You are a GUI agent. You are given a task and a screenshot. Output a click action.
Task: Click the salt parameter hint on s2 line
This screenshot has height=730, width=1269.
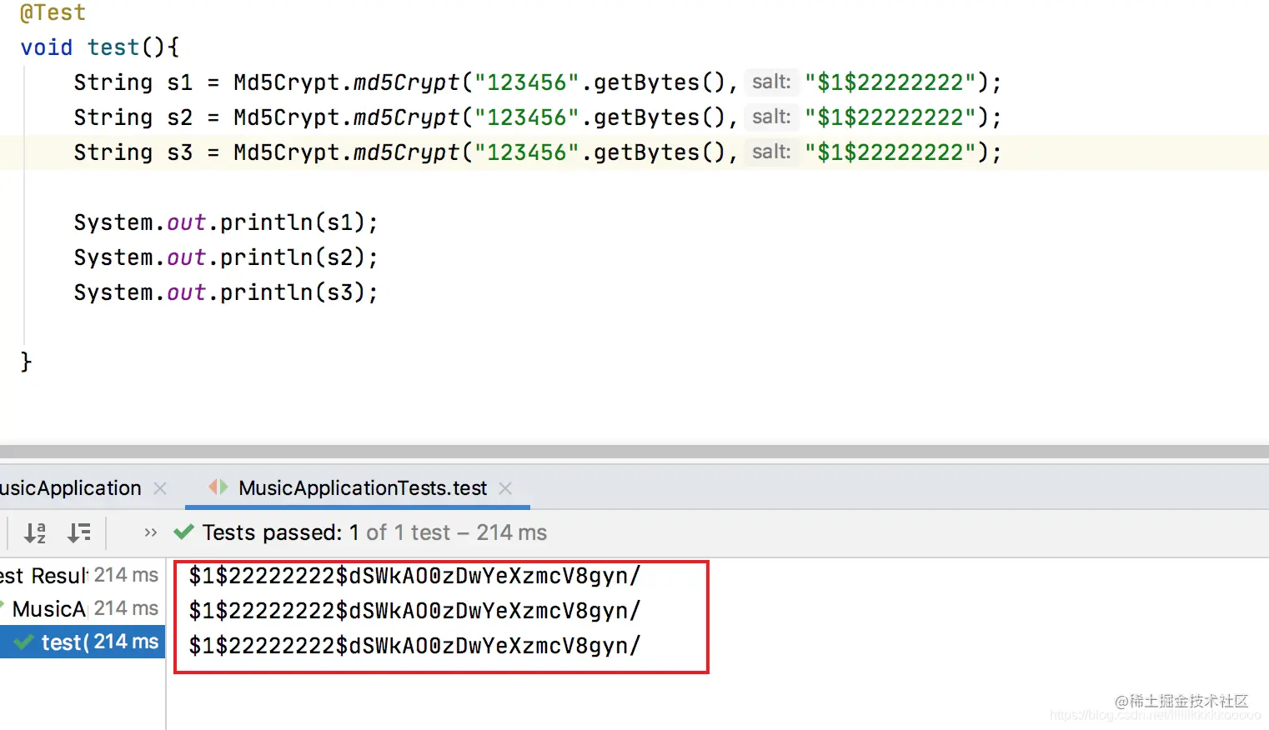tap(771, 117)
